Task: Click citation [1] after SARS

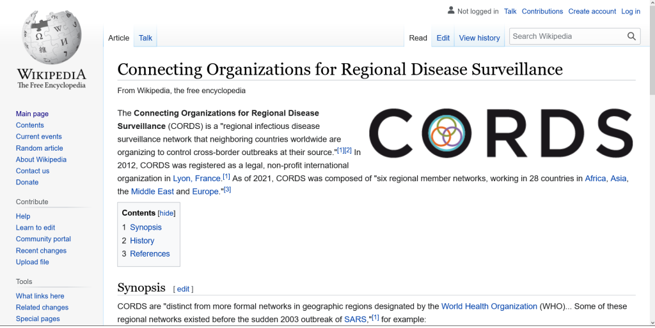Action: point(375,318)
